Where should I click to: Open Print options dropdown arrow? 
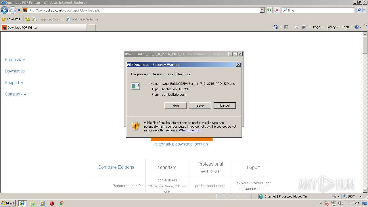(309, 27)
